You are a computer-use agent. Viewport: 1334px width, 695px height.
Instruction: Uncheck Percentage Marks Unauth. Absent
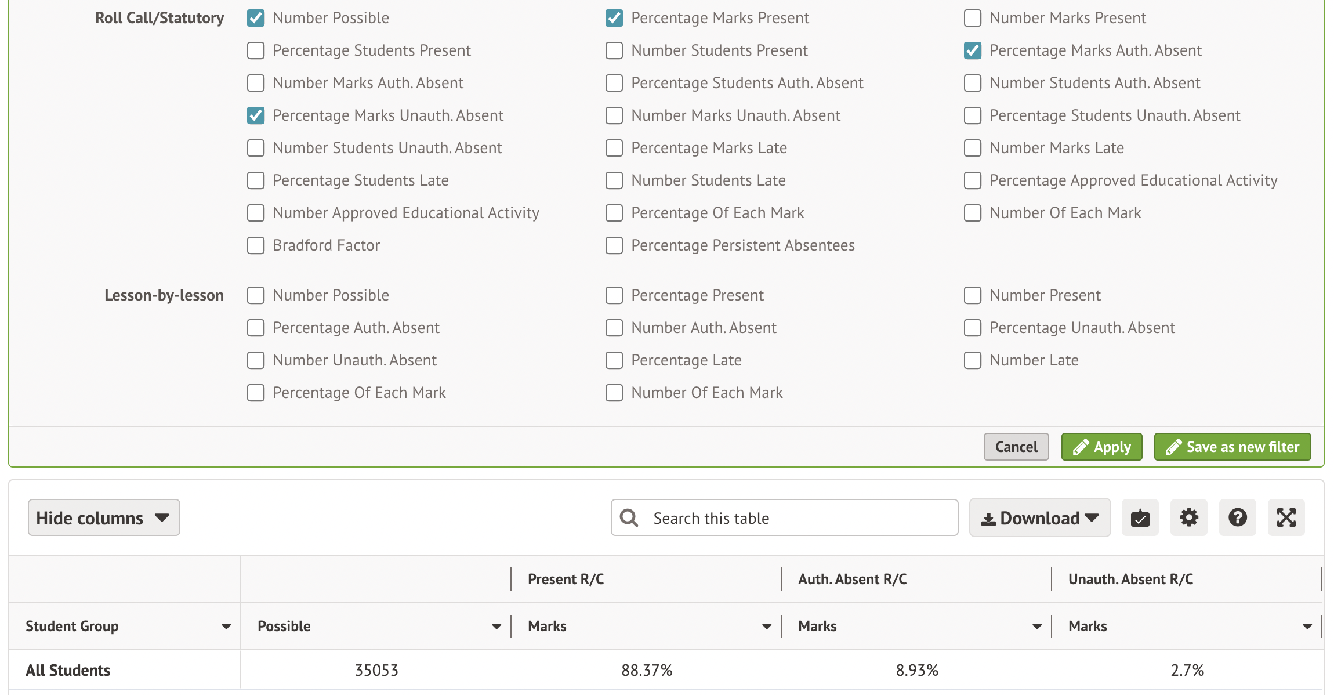coord(256,115)
